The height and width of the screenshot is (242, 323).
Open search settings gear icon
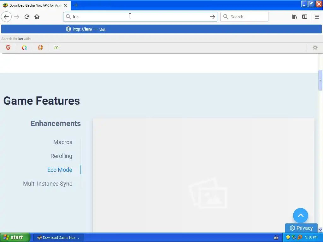click(x=315, y=48)
